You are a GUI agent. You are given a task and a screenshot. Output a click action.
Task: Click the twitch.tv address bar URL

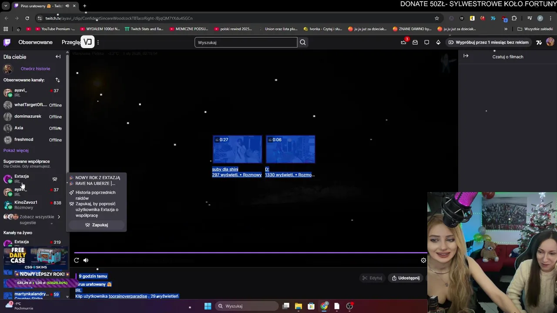coord(119,18)
